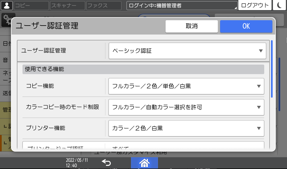
Task: Open the settings gear icon
Action: tap(6, 19)
